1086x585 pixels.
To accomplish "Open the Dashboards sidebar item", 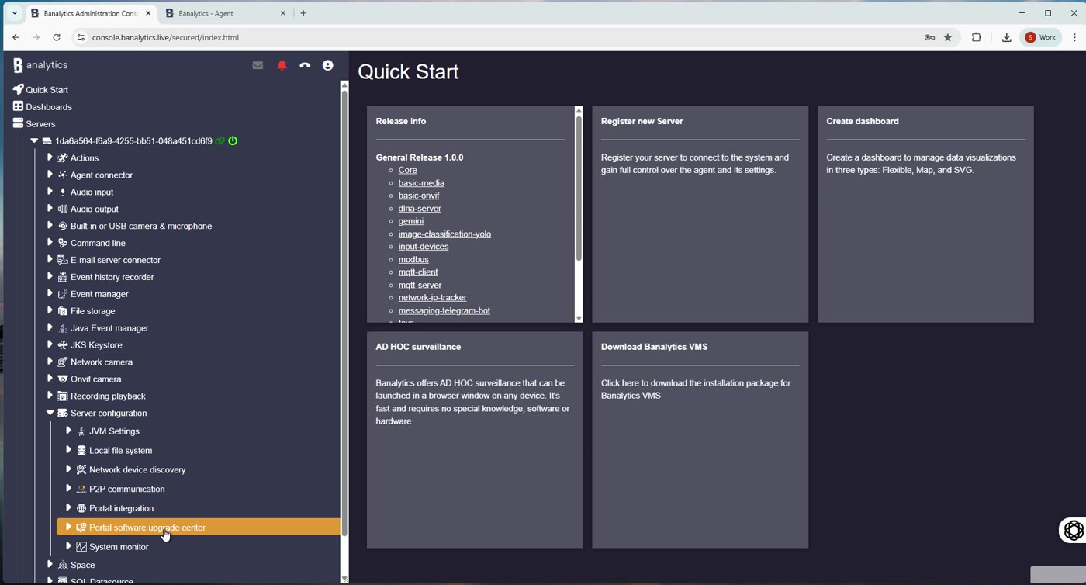I will [x=49, y=107].
